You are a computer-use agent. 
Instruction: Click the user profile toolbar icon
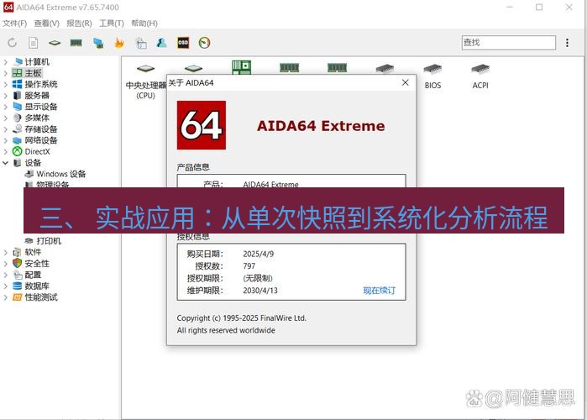point(161,43)
